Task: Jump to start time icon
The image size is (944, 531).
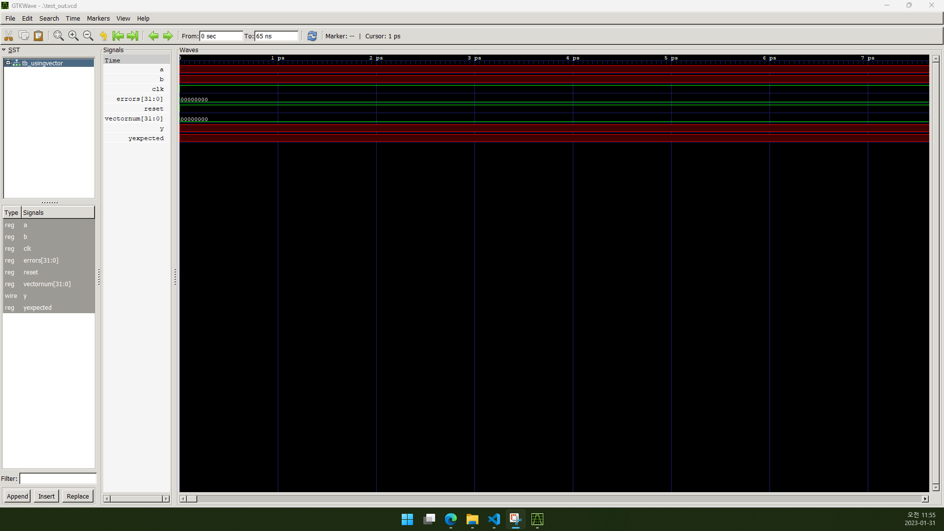Action: (118, 36)
